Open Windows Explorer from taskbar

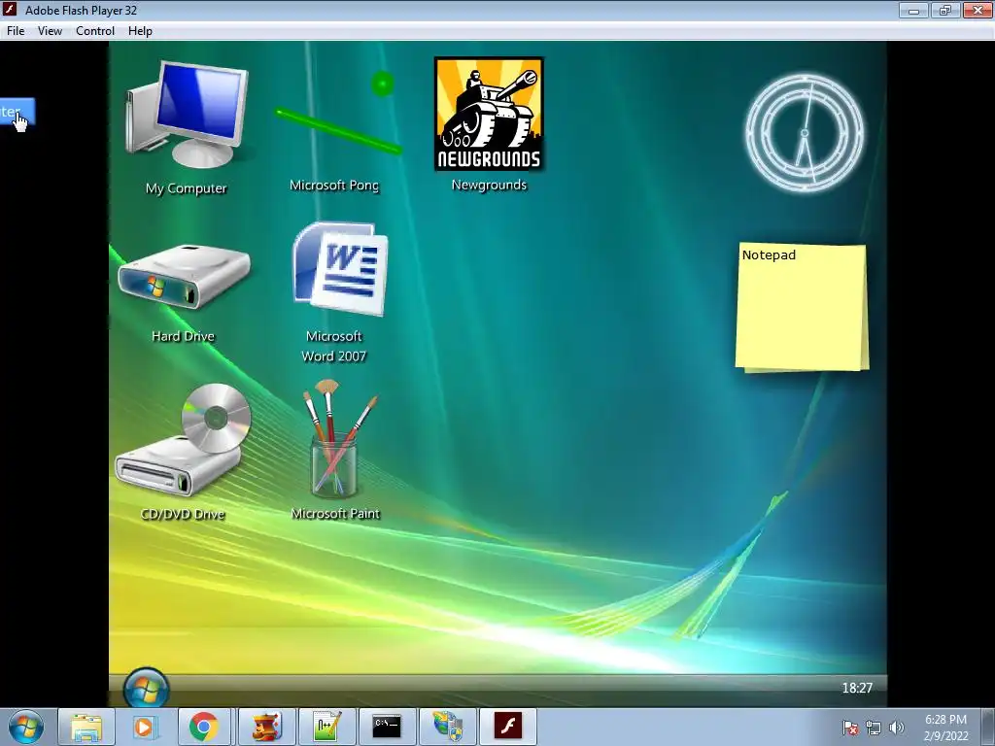86,727
